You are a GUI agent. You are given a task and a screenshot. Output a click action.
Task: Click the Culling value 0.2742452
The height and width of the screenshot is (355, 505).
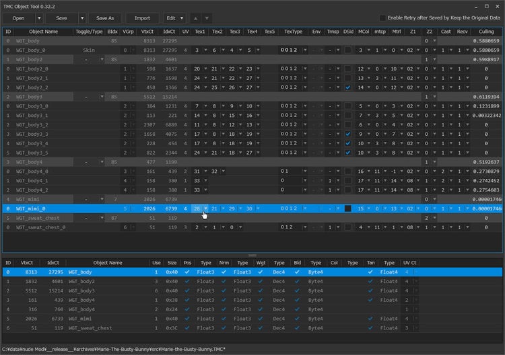point(486,181)
